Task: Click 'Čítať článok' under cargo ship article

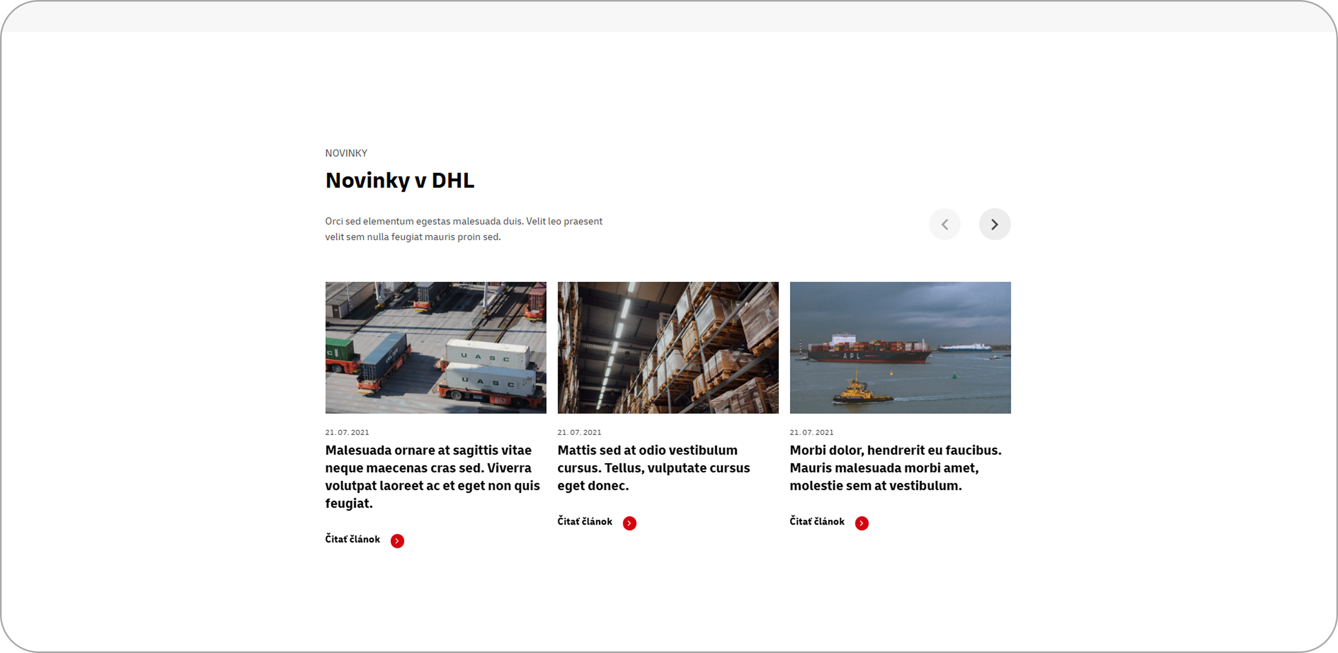Action: 817,521
